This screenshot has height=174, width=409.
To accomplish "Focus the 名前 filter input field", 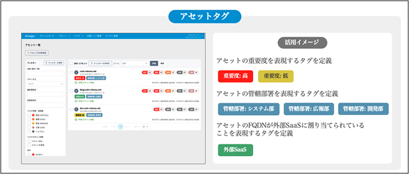I will point(46,73).
